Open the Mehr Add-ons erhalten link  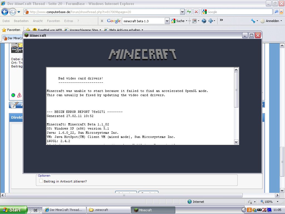pos(124,30)
